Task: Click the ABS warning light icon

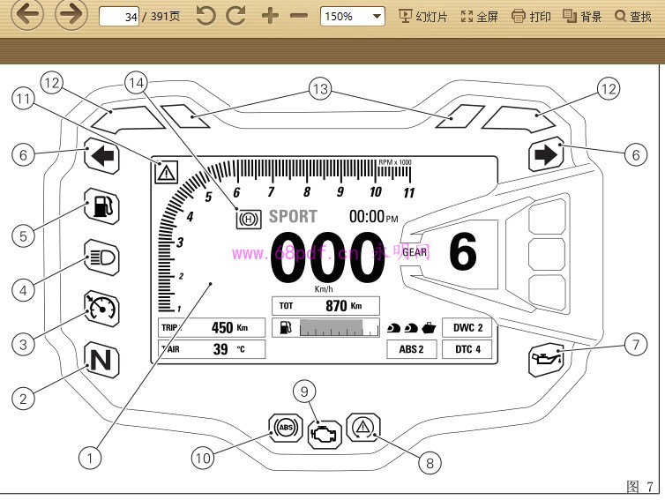Action: tap(284, 428)
